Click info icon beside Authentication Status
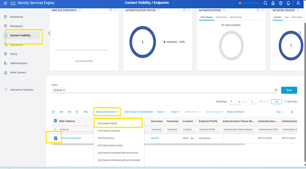This screenshot has width=306, height=169. (159, 10)
